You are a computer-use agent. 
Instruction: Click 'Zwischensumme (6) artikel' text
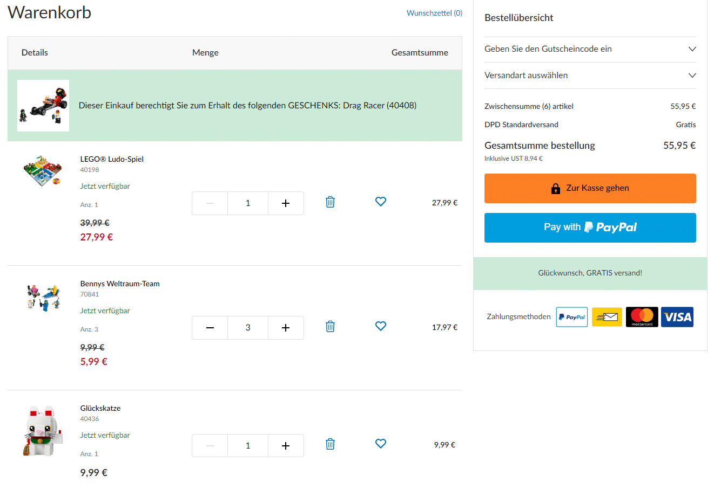529,106
